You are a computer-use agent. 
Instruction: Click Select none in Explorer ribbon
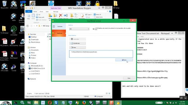coord(98,17)
